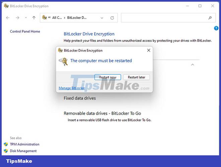Click 'The computer must be restarted' message

pos(101,61)
